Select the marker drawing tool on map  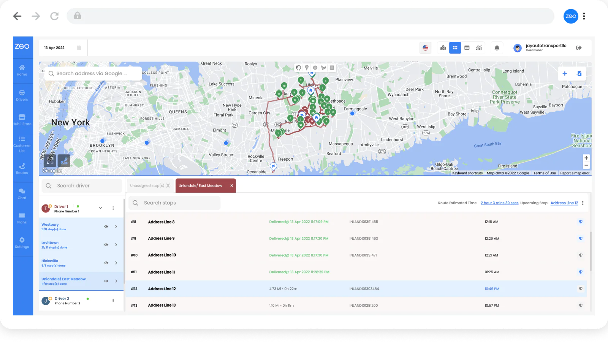[307, 68]
